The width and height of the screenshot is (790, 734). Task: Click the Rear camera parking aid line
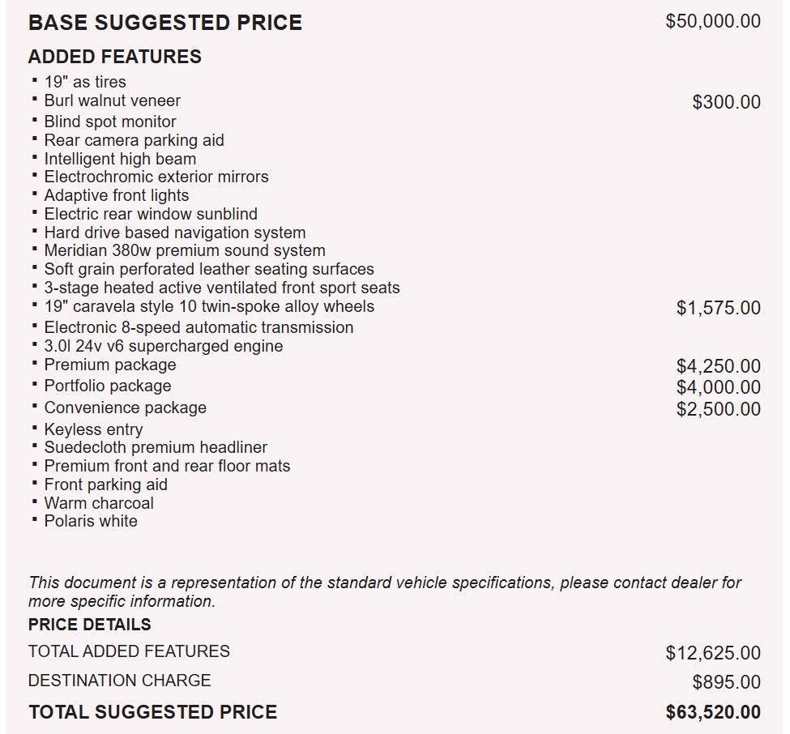[x=134, y=140]
